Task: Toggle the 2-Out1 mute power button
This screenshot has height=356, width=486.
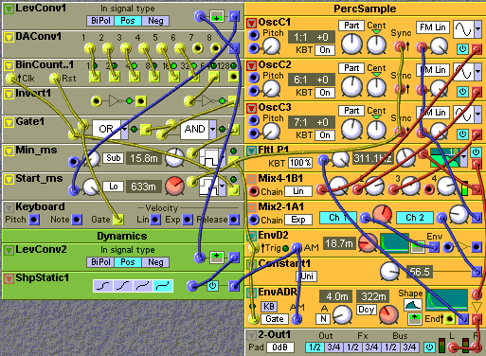Action: (x=429, y=347)
